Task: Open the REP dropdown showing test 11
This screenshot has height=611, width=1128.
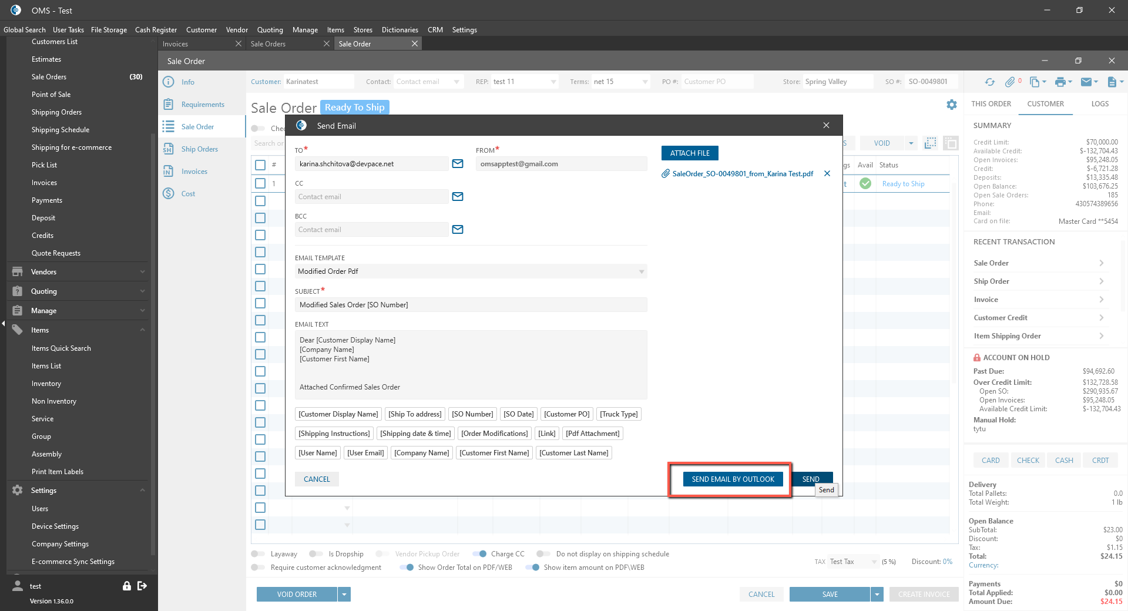Action: (553, 82)
